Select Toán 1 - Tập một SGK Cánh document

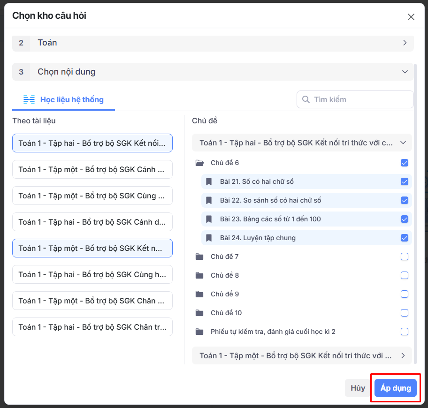tap(92, 169)
